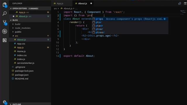Click package.json braces file icon
187x105 pixels.
pos(13,75)
